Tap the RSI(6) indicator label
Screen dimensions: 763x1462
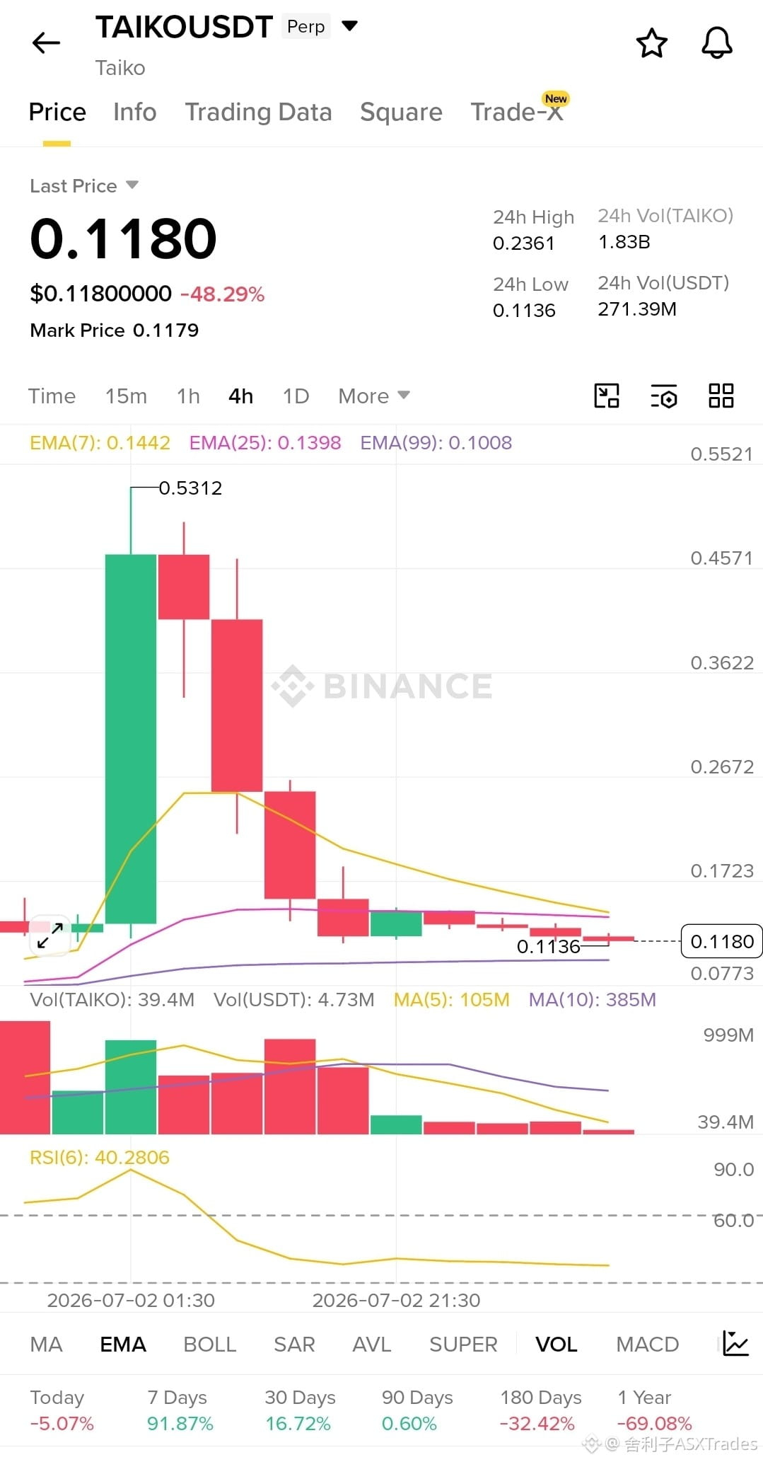(x=100, y=1157)
